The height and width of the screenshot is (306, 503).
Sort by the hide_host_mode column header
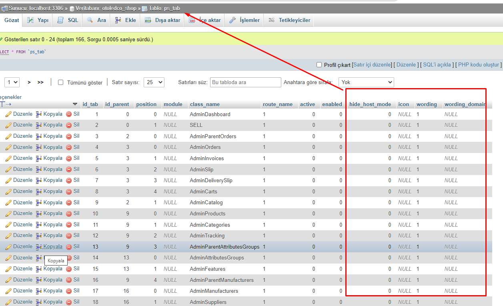coord(370,104)
